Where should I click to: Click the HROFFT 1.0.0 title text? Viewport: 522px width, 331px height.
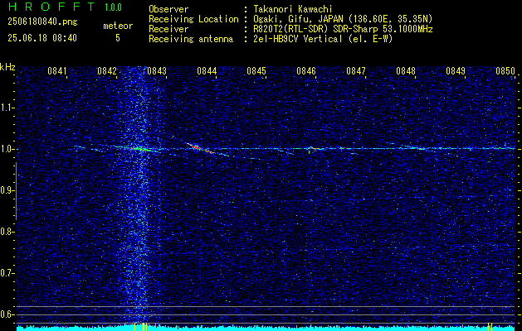click(x=65, y=7)
